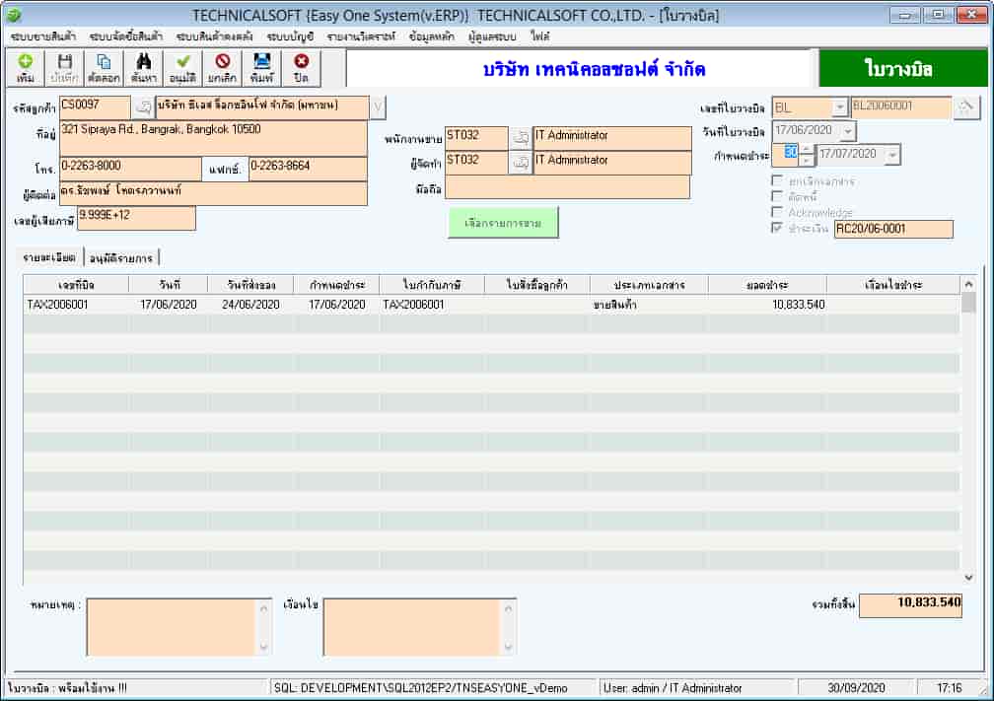
Task: Click the address field 321 Sipraya Rd.
Action: 213,138
